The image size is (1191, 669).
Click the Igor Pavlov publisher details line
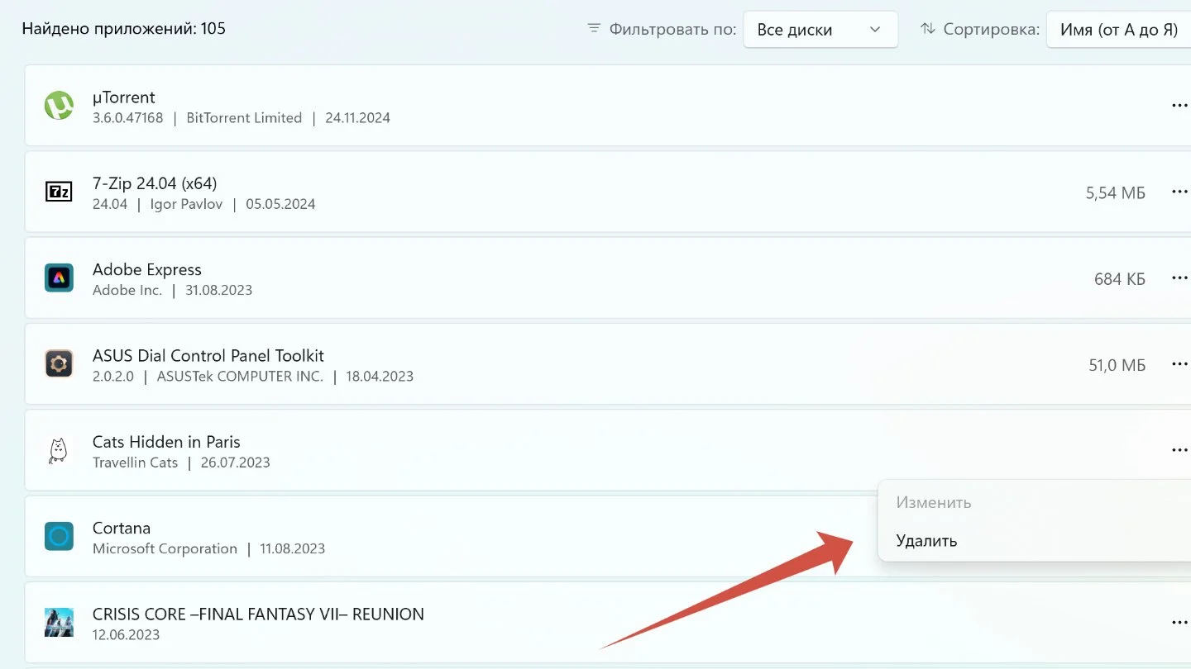tap(204, 204)
